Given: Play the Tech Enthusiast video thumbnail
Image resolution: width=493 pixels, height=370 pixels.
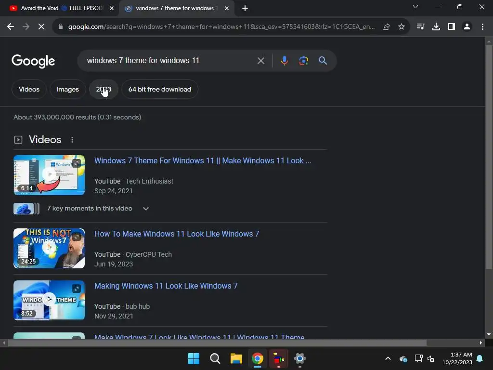Looking at the screenshot, I should coord(49,175).
